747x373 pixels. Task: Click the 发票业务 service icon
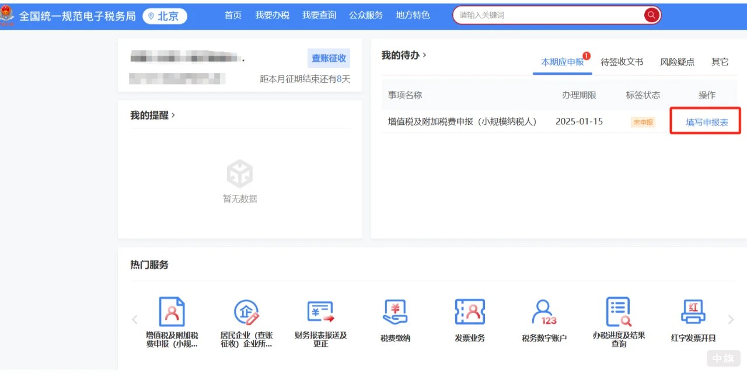point(470,312)
